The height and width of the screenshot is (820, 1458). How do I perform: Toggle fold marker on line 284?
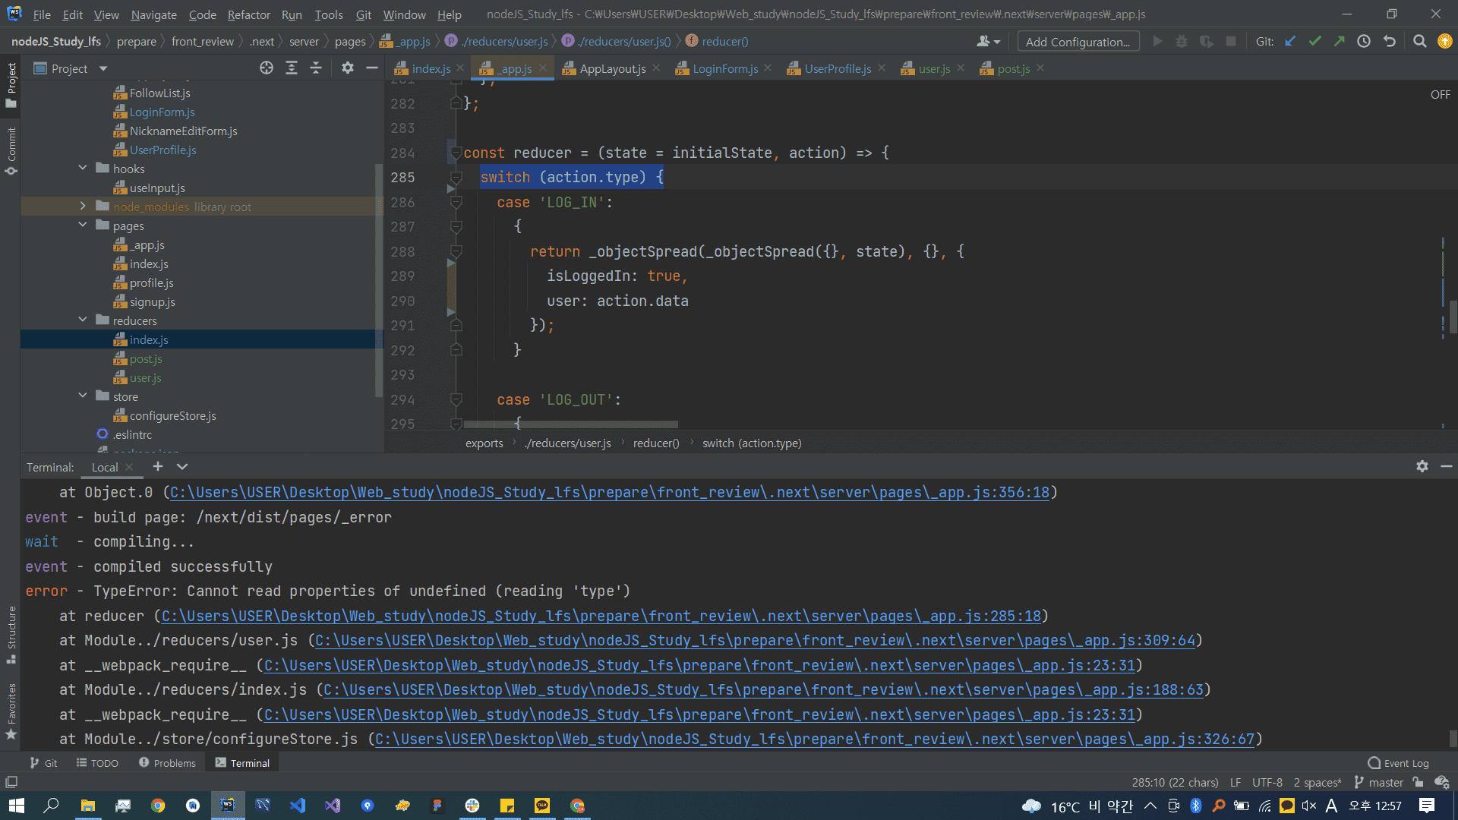point(456,153)
